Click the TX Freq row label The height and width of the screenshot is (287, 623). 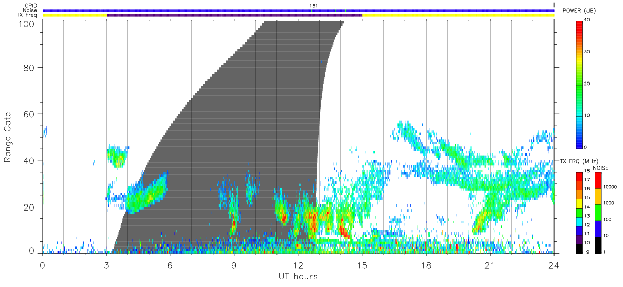[x=27, y=15]
